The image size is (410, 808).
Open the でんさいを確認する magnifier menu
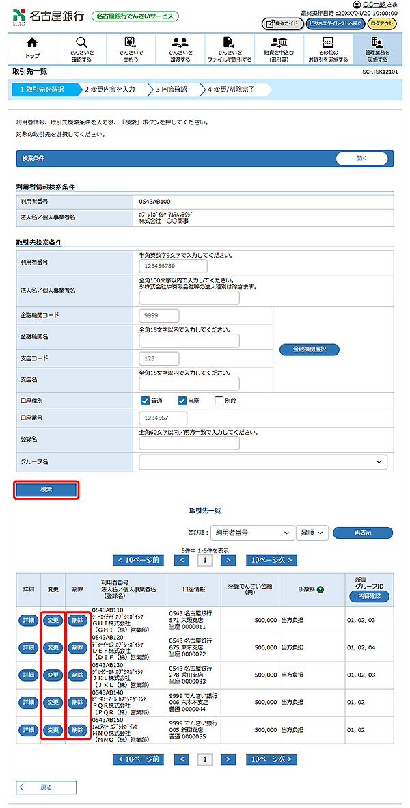point(81,43)
